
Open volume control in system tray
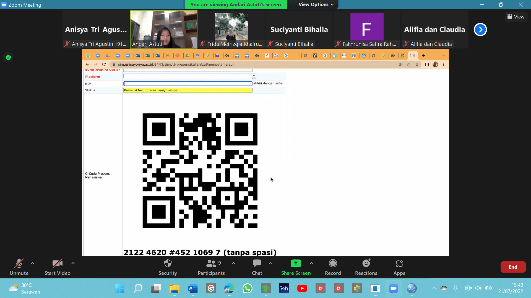478,288
